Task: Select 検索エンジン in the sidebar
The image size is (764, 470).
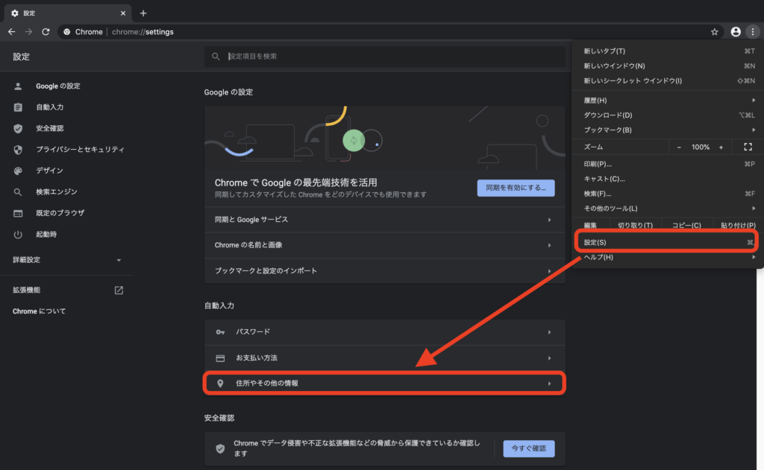Action: pyautogui.click(x=57, y=191)
